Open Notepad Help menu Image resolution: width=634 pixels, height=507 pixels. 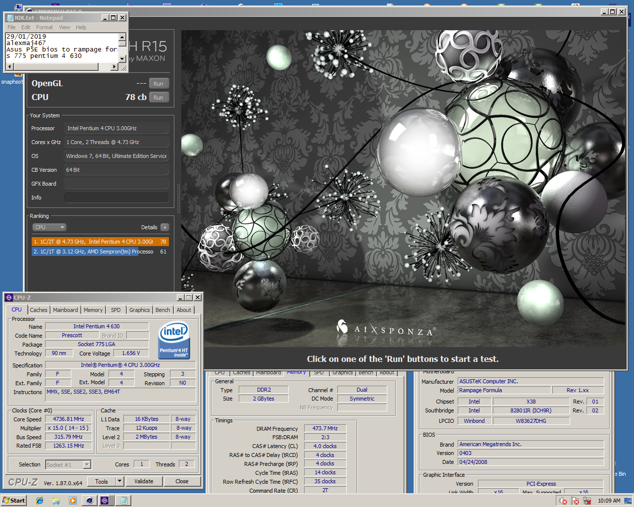[x=81, y=27]
